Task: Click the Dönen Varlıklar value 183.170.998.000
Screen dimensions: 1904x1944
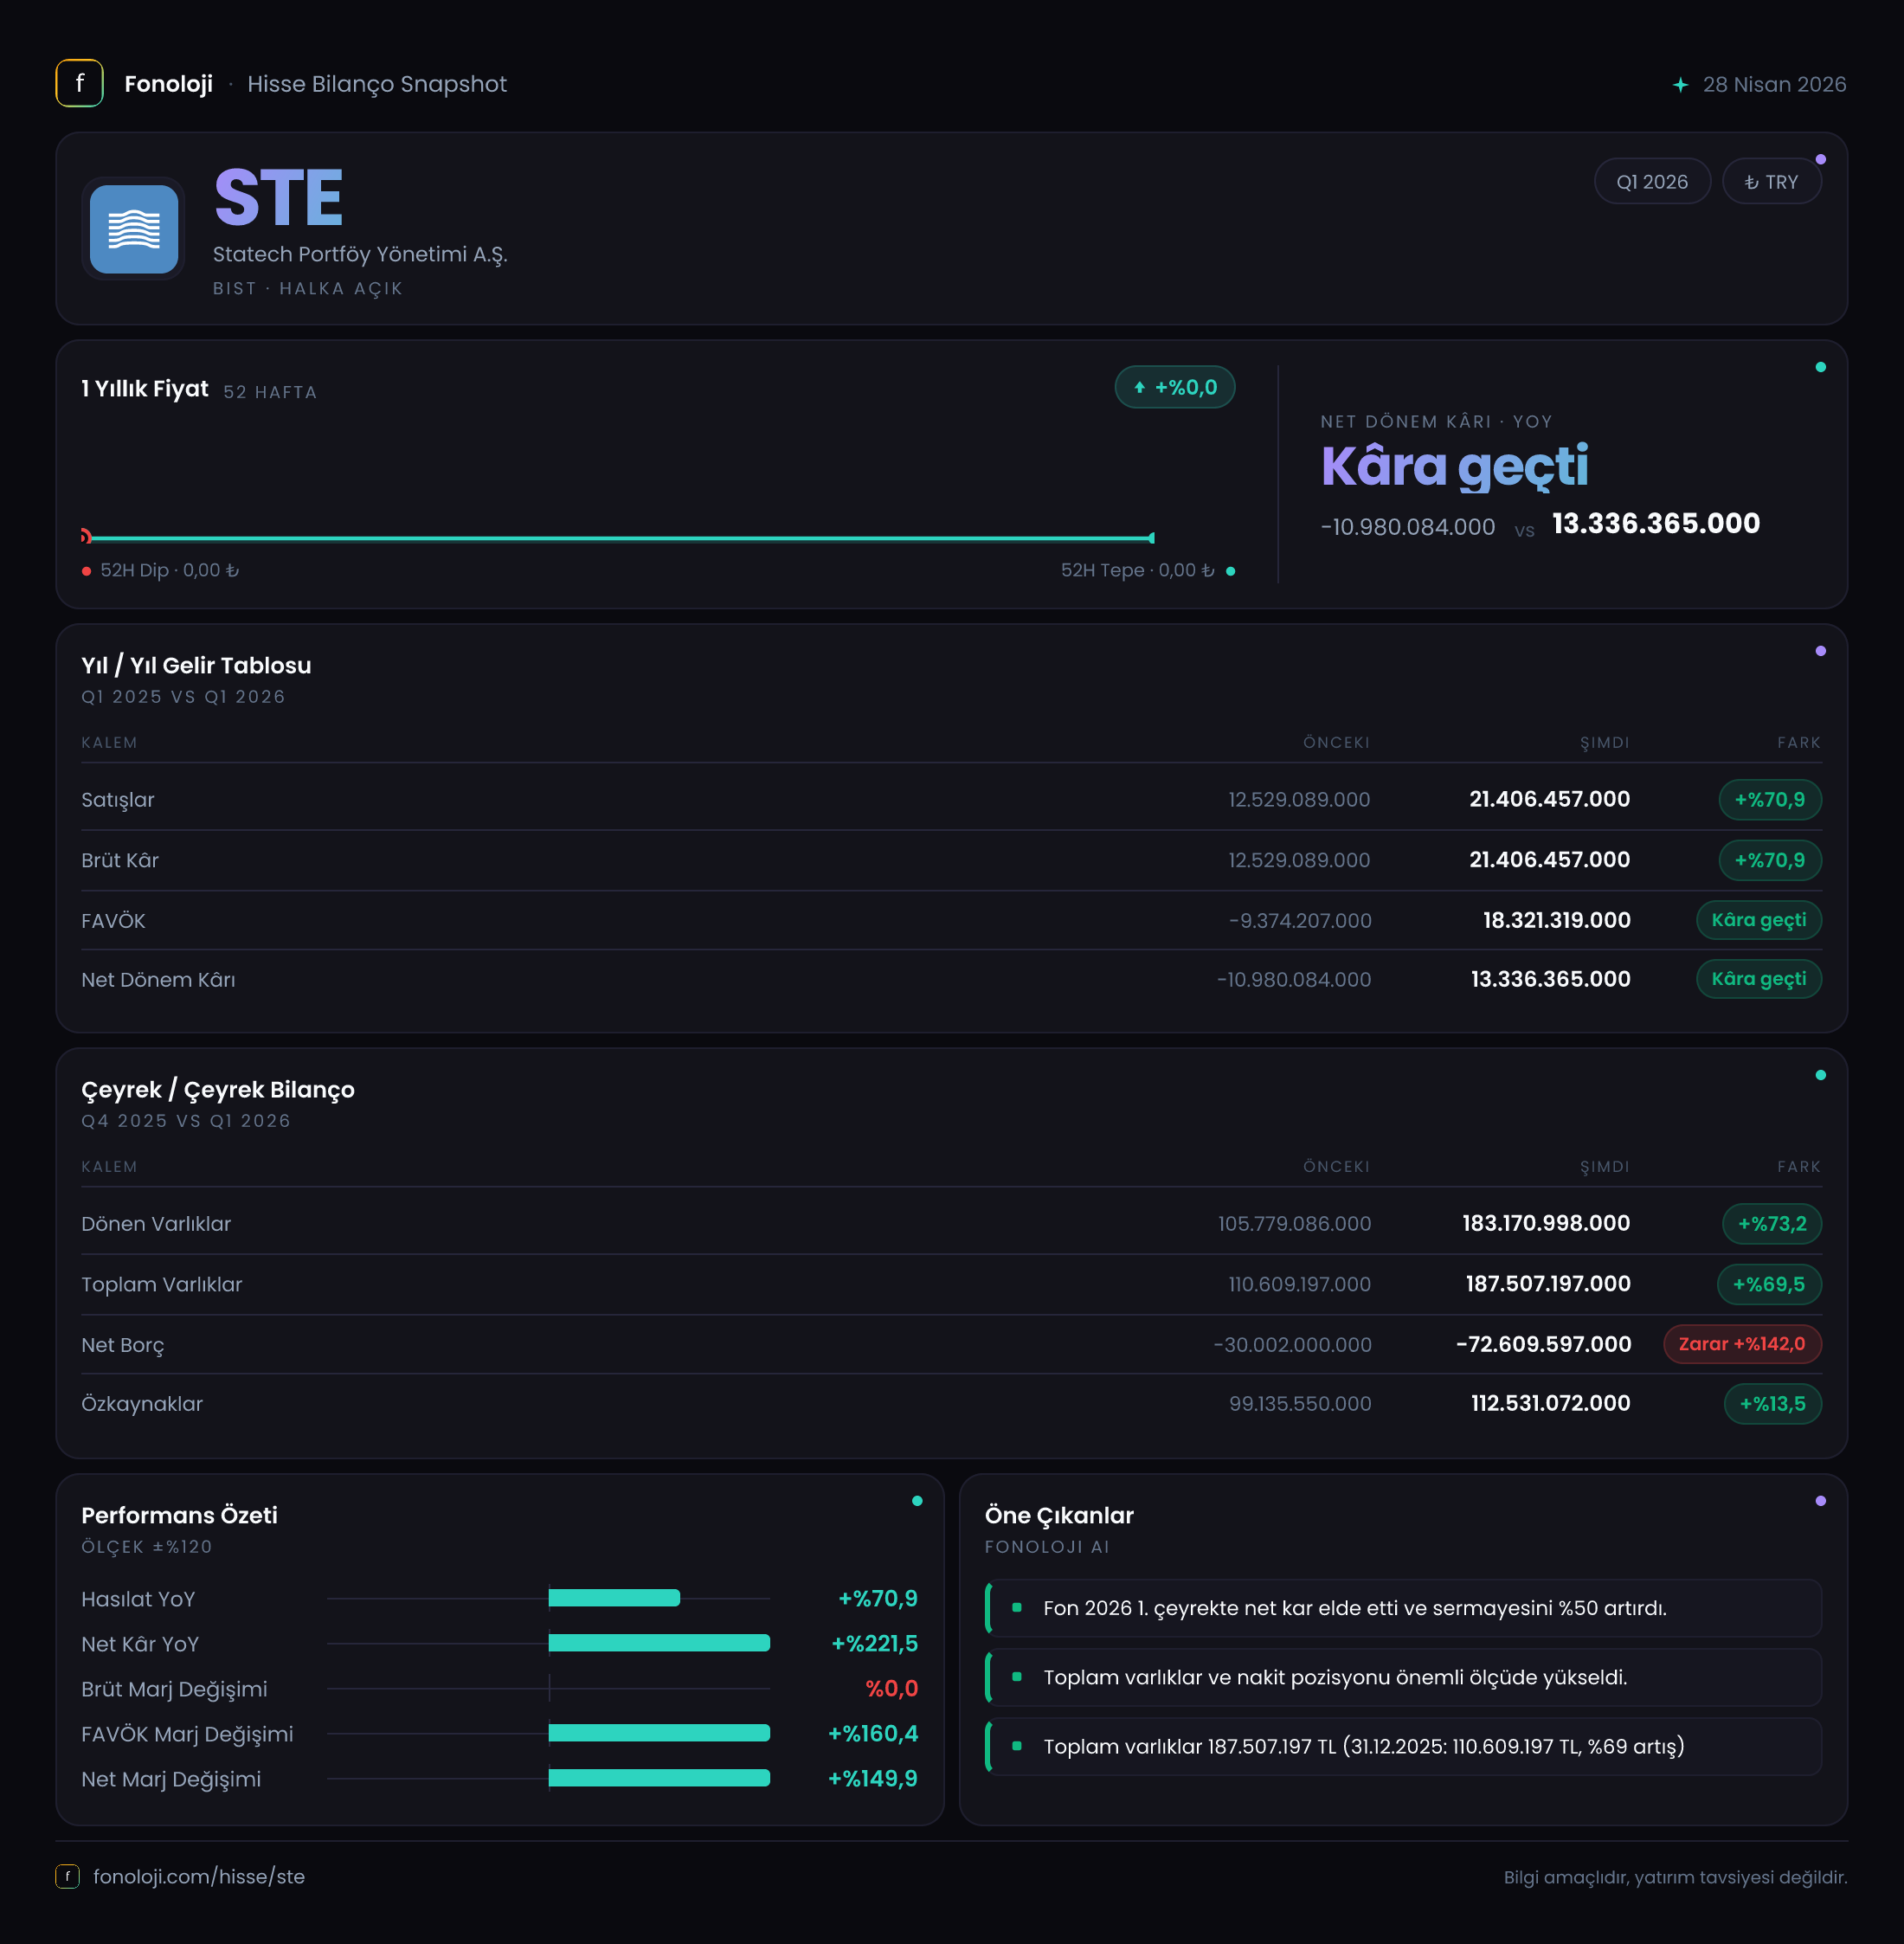Action: pos(1546,1223)
